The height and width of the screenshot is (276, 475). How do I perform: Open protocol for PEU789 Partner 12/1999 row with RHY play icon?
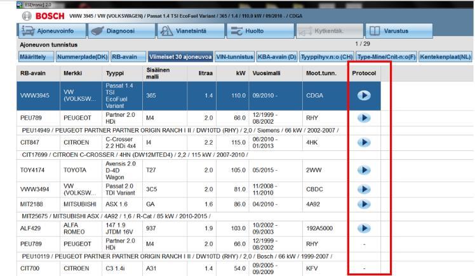(x=364, y=118)
